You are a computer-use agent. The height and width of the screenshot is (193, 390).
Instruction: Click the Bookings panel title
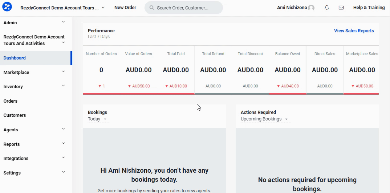(97, 112)
